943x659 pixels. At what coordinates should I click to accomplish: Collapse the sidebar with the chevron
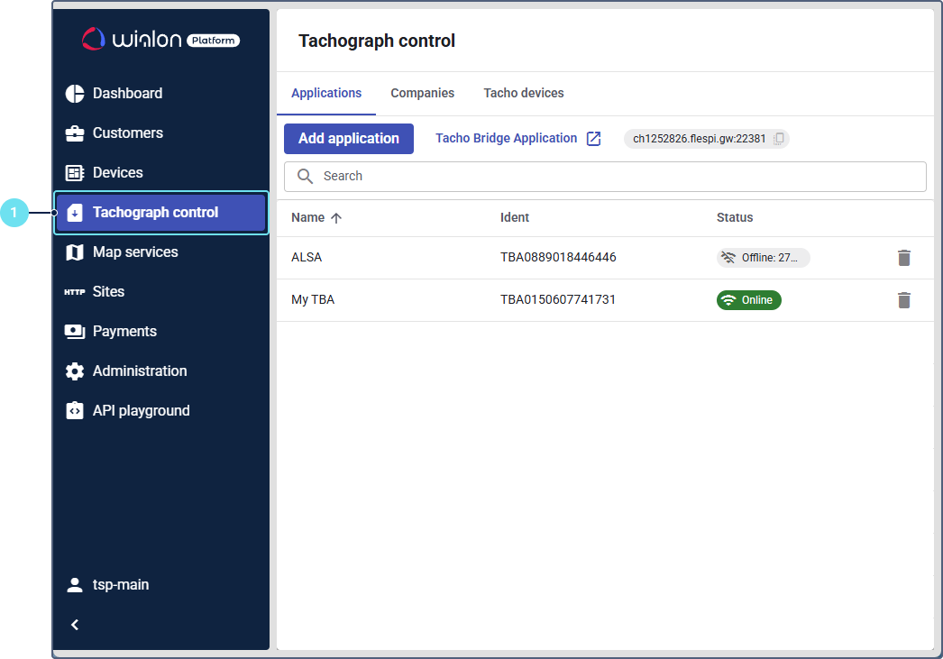click(x=75, y=625)
